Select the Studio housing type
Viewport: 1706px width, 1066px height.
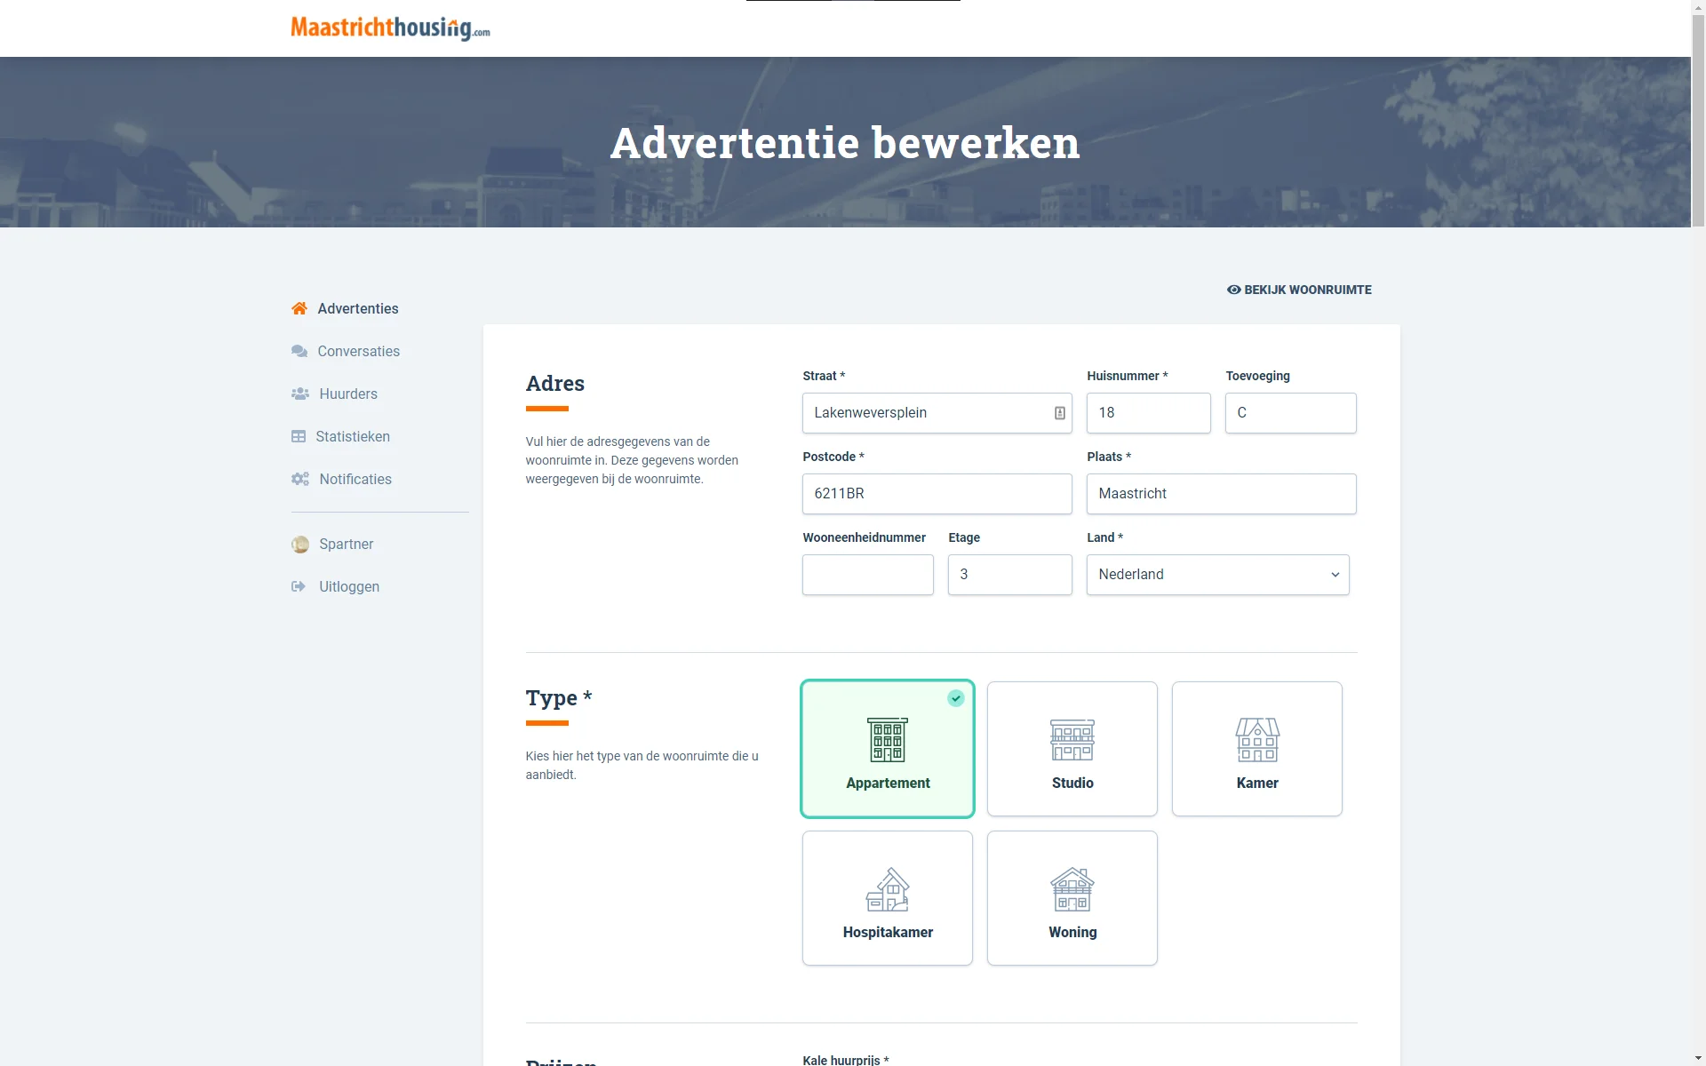tap(1072, 749)
